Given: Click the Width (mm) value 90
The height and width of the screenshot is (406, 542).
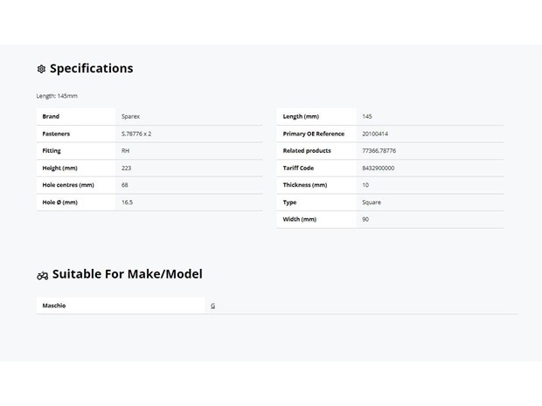Looking at the screenshot, I should tap(365, 219).
